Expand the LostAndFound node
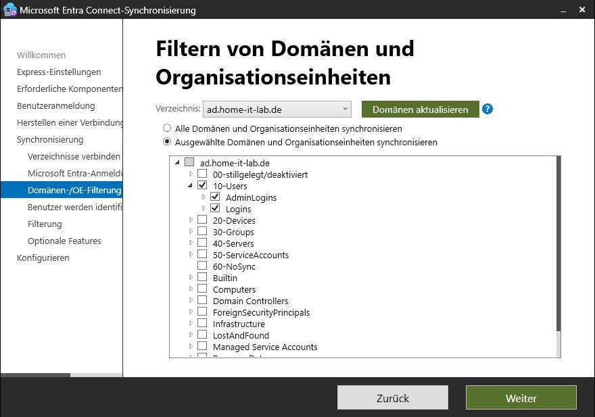 click(191, 335)
